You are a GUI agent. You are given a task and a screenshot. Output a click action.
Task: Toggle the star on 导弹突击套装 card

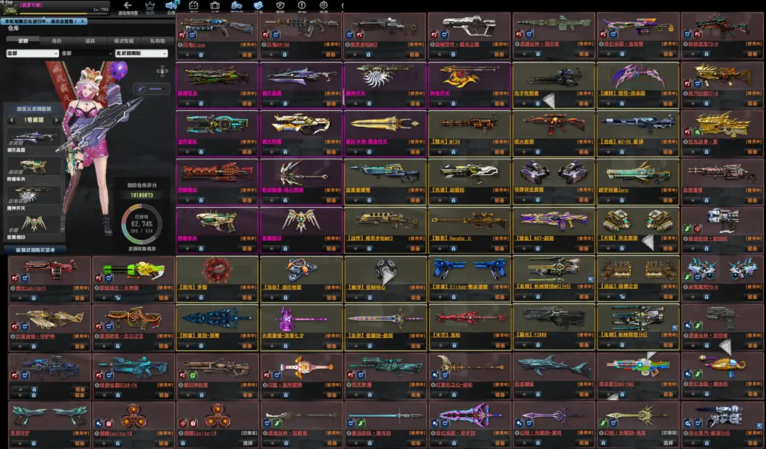coord(523,200)
